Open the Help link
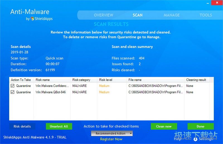Image resolution: width=223 pixels, height=144 pixels. (177, 139)
